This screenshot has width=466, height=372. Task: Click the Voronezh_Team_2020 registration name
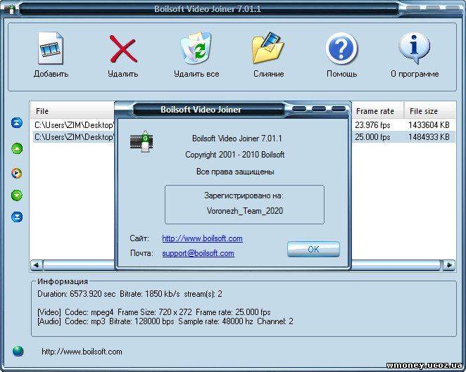tap(244, 211)
